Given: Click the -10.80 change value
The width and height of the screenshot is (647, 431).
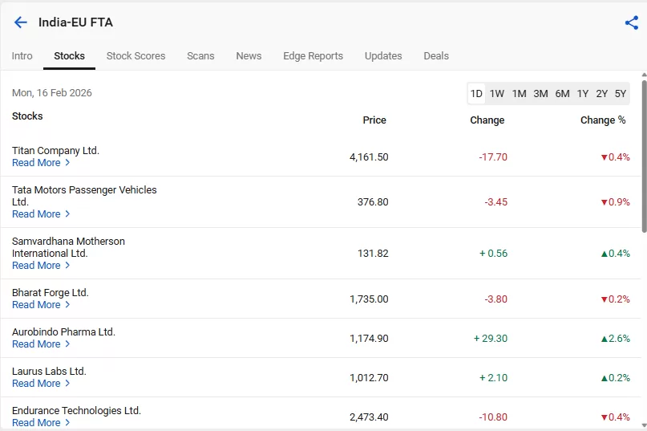Looking at the screenshot, I should click(x=493, y=417).
